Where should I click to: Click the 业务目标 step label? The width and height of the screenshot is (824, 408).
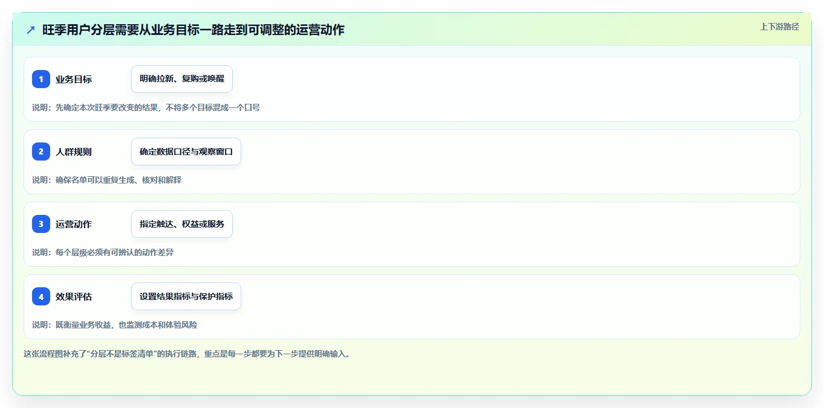click(x=74, y=79)
